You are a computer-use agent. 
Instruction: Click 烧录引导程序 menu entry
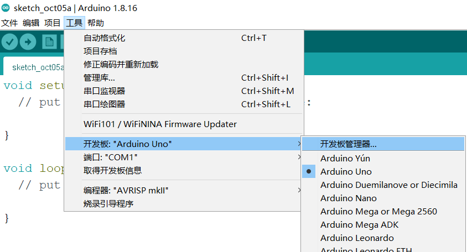coord(108,203)
